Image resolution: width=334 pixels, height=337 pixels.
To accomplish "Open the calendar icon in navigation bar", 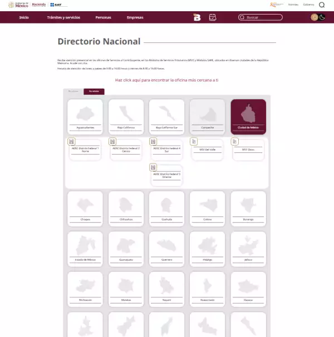I will pos(212,17).
